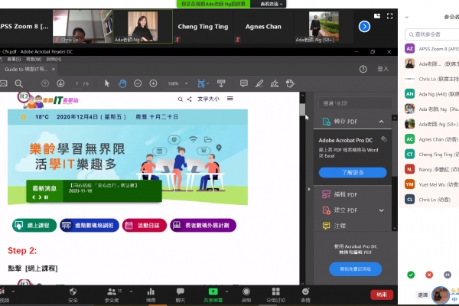Click the blue Learn More button
Image resolution: width=459 pixels, height=306 pixels.
coord(353,172)
